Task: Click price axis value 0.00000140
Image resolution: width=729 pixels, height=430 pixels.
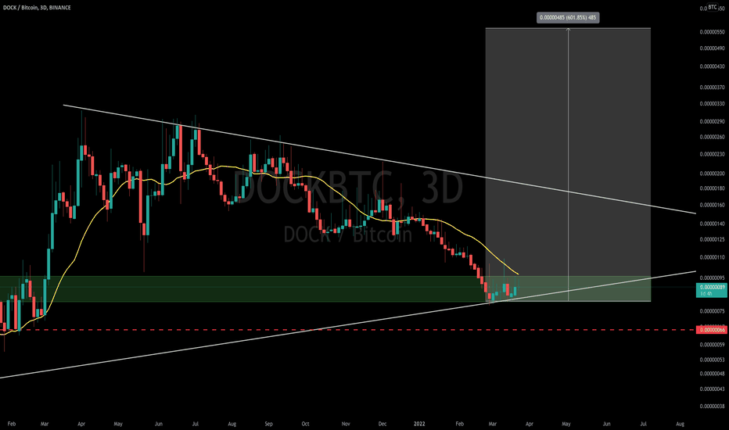Action: 712,224
